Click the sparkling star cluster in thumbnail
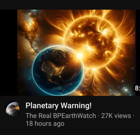140x135 pixels. click(125, 90)
